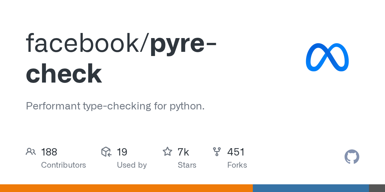Viewport: 385px width, 192px height.
Task: Open the Contributors label
Action: [x=64, y=165]
